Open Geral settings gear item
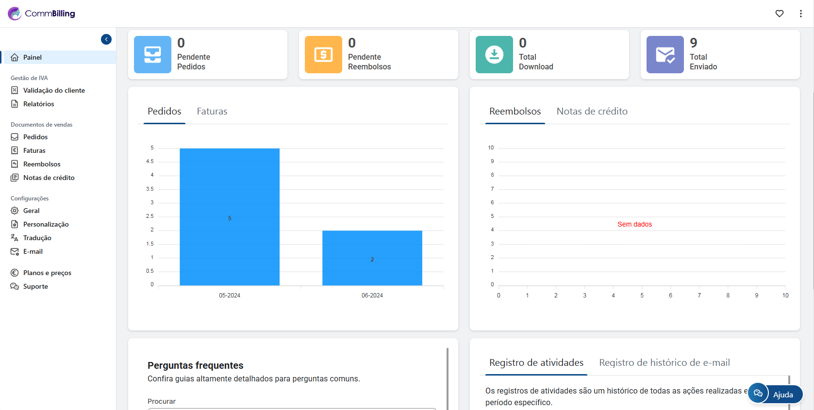 point(31,211)
